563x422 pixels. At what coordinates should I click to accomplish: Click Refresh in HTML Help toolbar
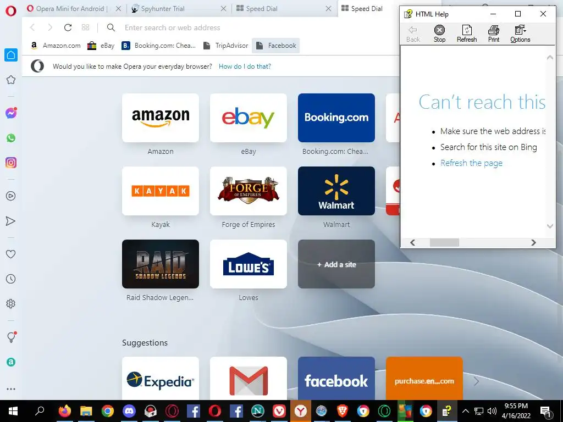tap(467, 34)
